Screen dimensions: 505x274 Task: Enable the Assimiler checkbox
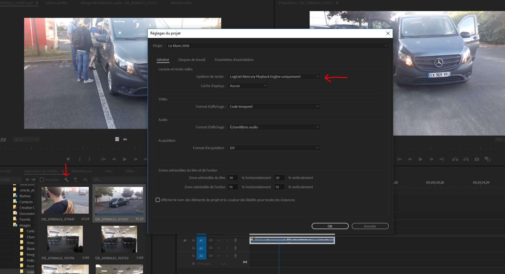(42, 180)
